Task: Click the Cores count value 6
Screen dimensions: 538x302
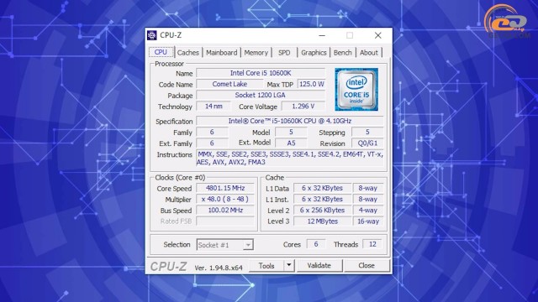Action: 316,244
